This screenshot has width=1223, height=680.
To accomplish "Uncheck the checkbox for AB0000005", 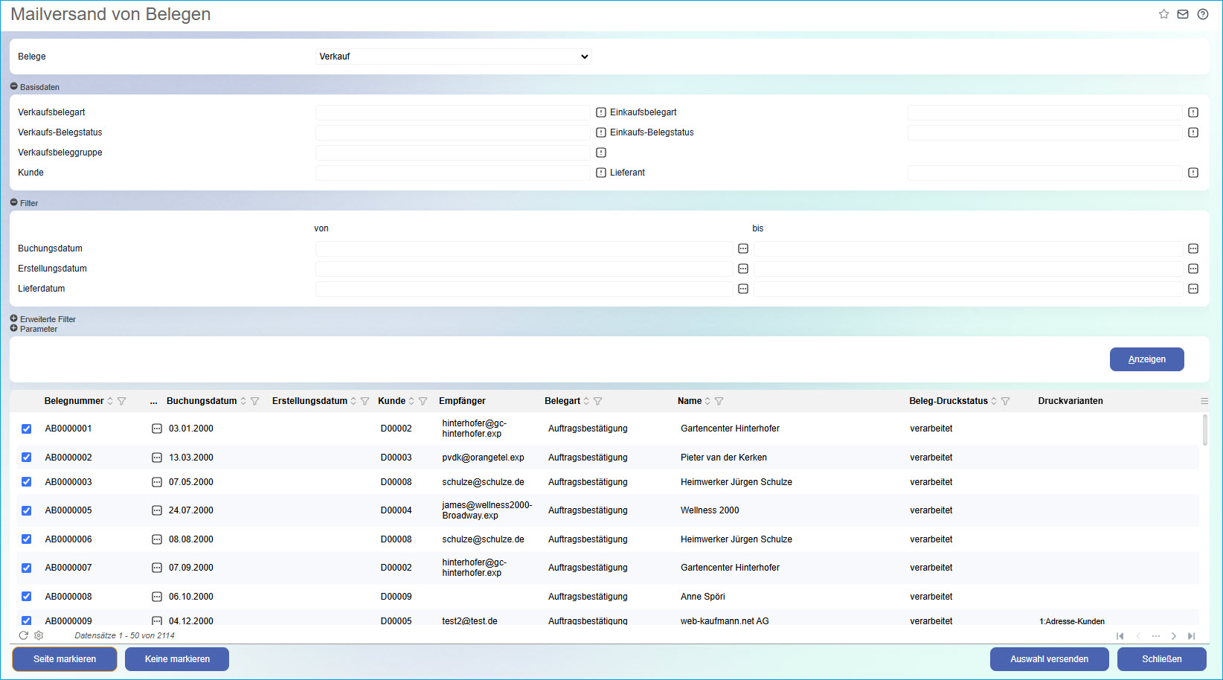I will click(x=27, y=510).
